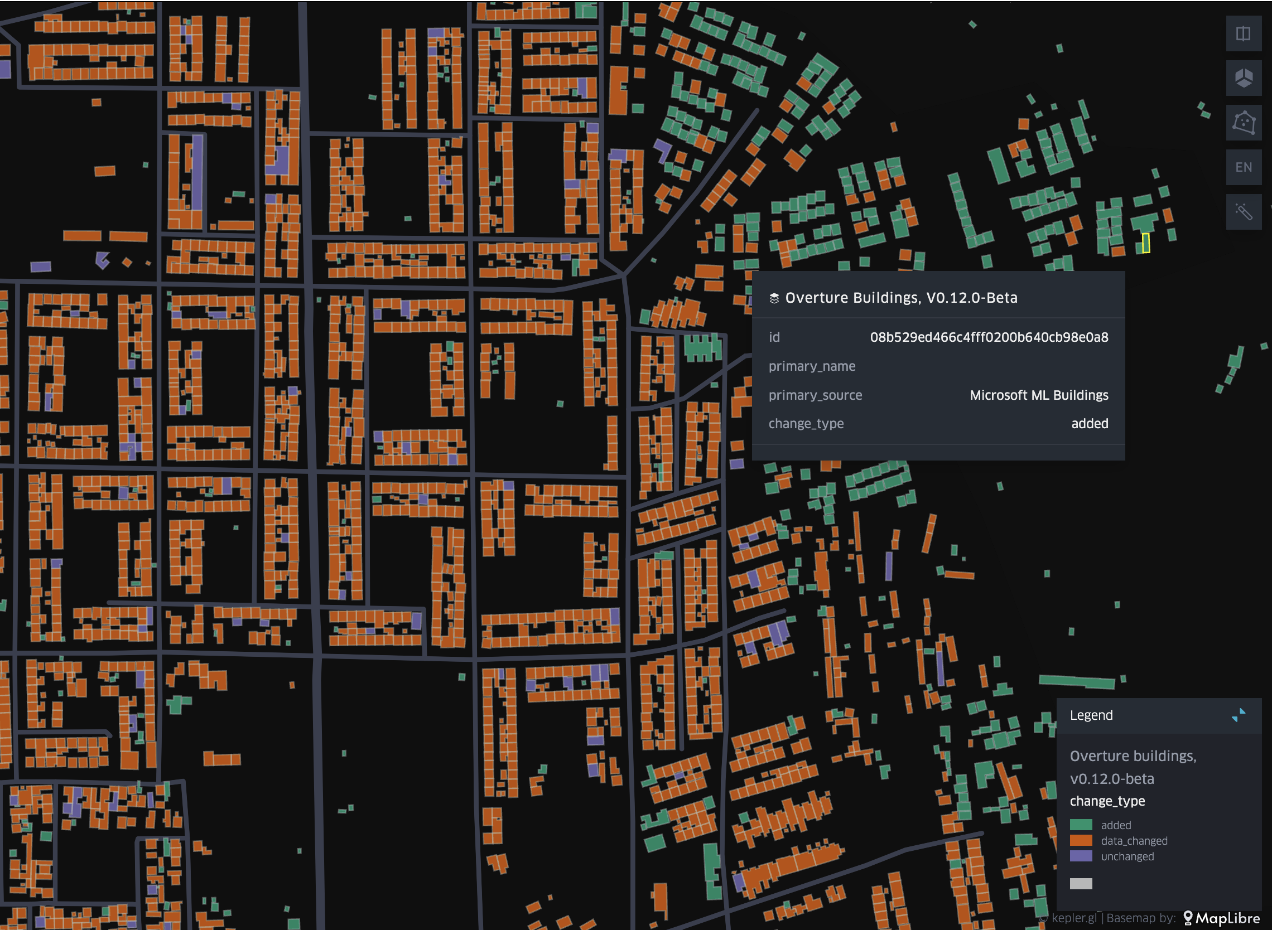Select the yellow-outlined highlighted building
1272x930 pixels.
(x=1145, y=243)
